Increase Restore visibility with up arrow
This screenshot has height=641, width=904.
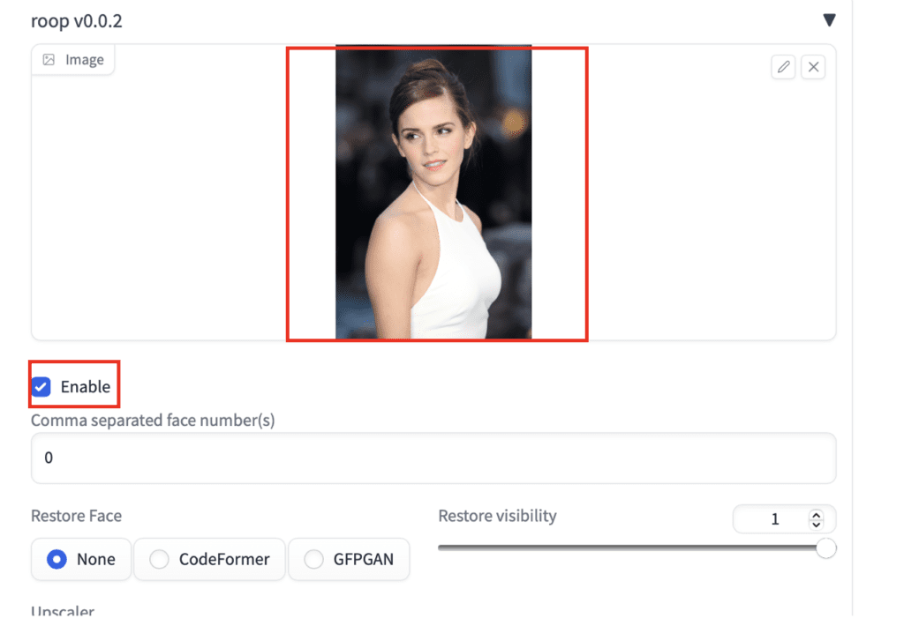pos(816,515)
